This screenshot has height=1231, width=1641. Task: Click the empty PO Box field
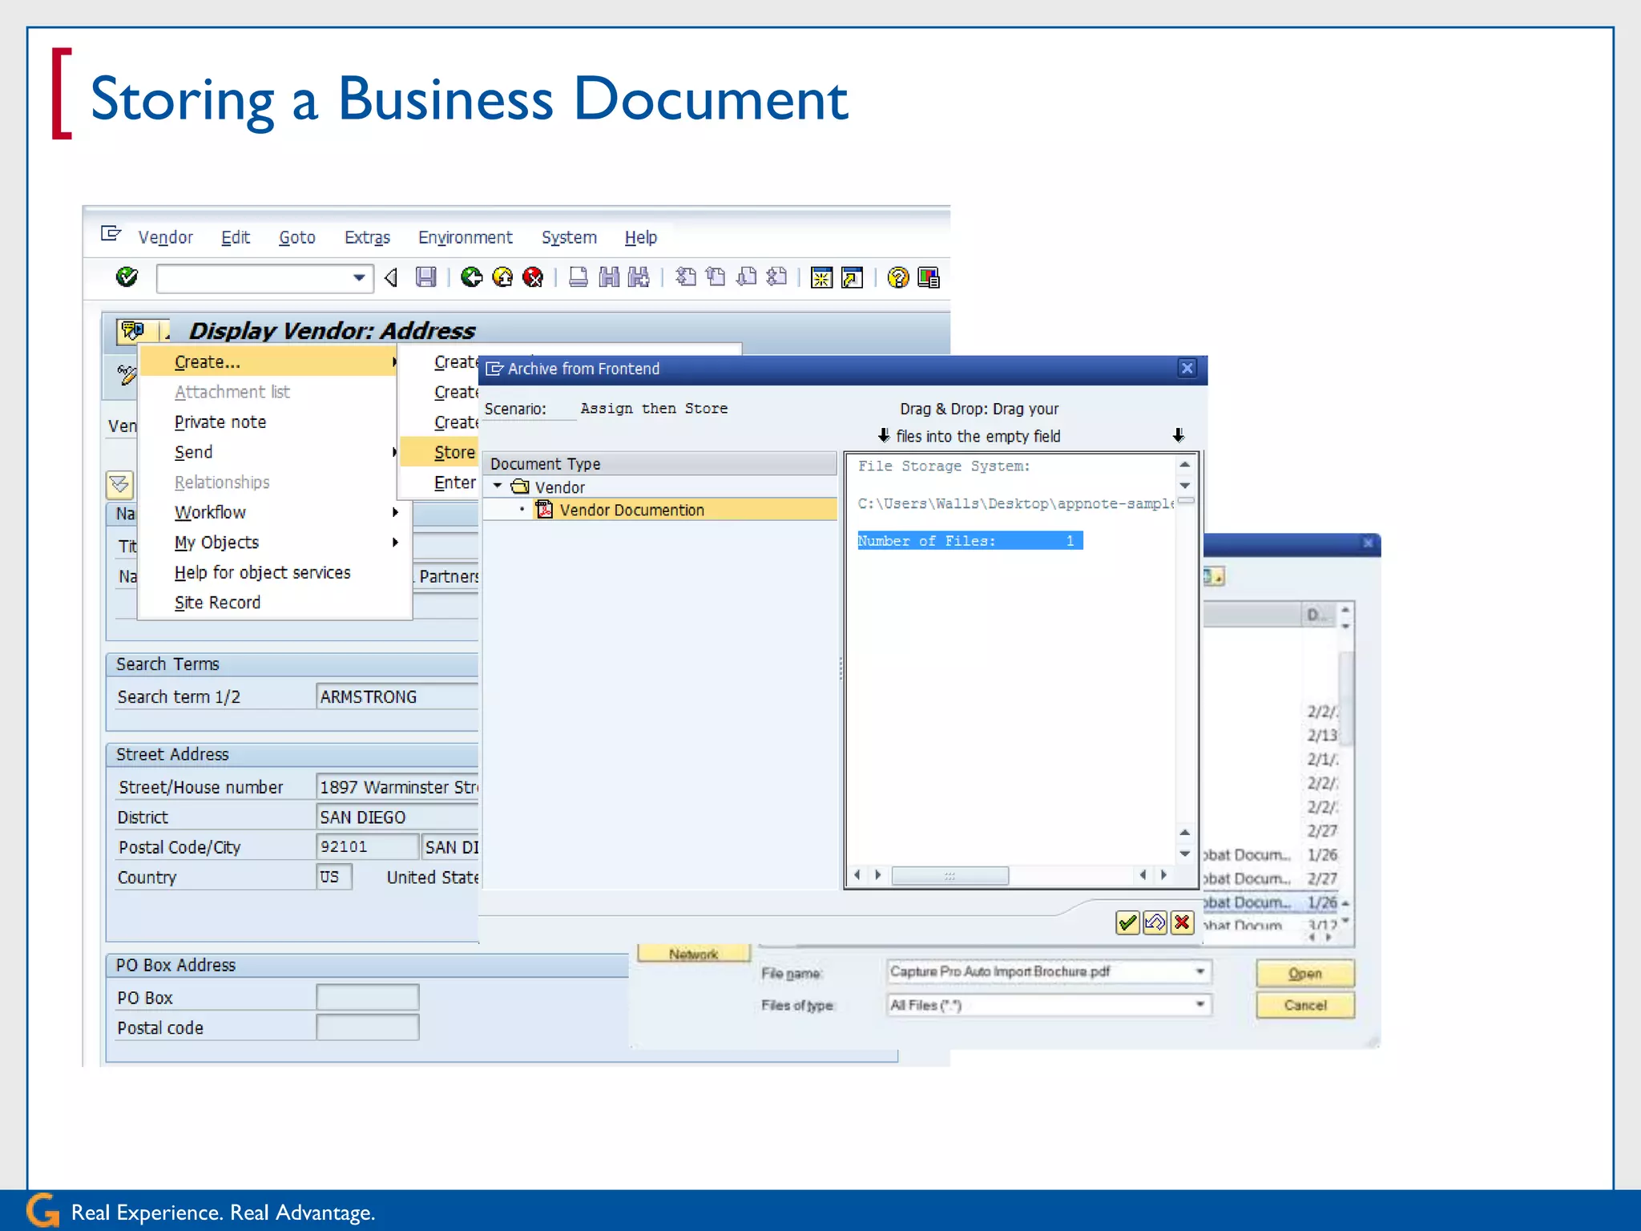coord(367,997)
